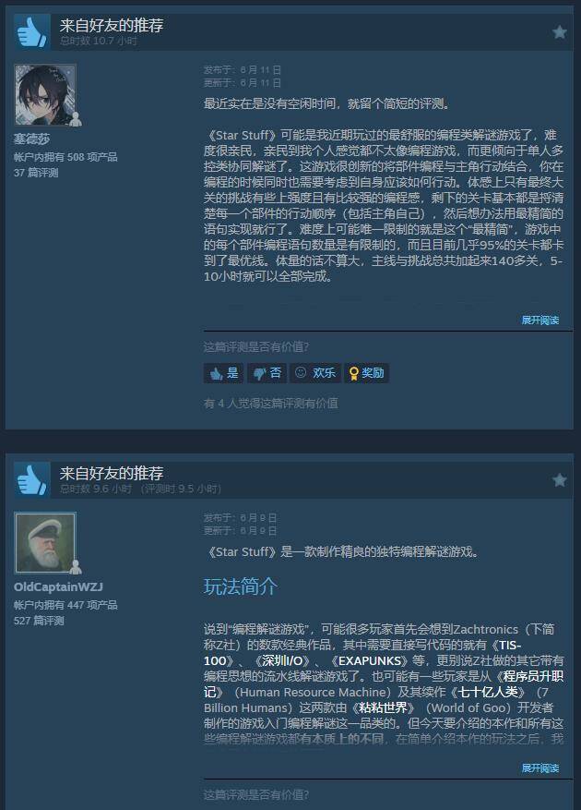Click the thumbs-up icon of 塞德莎's review
This screenshot has height=810, width=581.
coord(32,32)
